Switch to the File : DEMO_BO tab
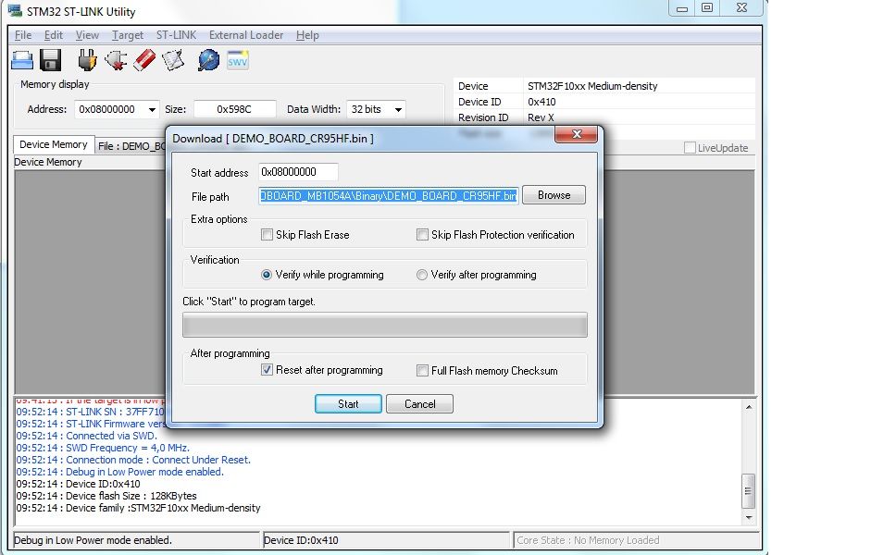This screenshot has height=555, width=896. click(x=131, y=146)
